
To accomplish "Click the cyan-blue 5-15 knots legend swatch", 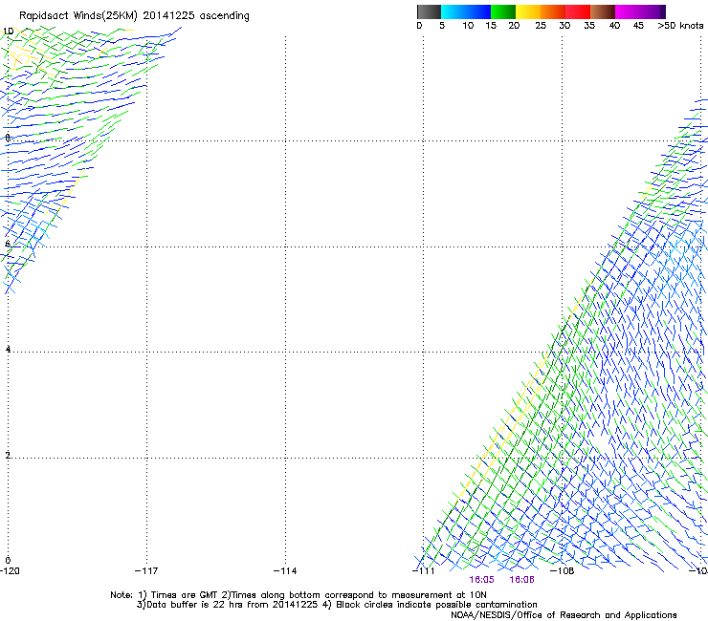I will pyautogui.click(x=466, y=11).
